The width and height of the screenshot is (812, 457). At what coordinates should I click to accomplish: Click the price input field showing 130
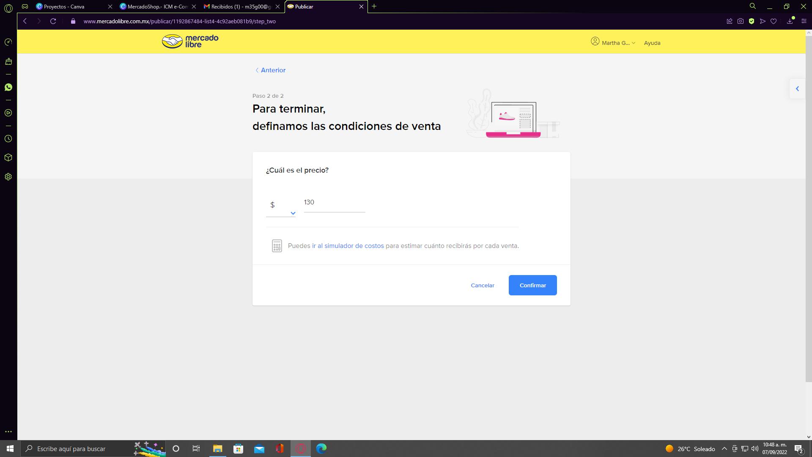click(334, 203)
